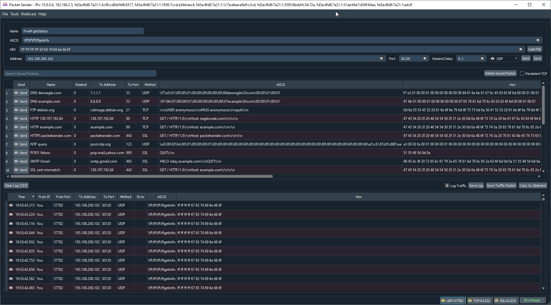Screen dimensions: 551x305
Task: Clear the ASCII field with its X icon
Action: tap(538, 40)
